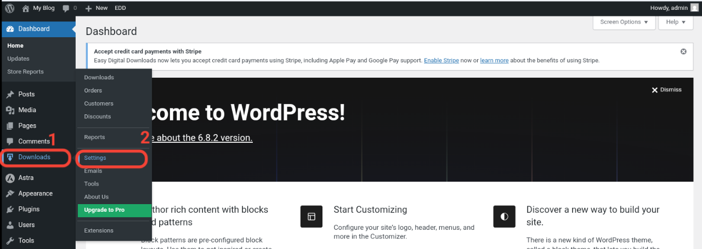Click the Dashboard page heading
The width and height of the screenshot is (702, 249).
111,31
